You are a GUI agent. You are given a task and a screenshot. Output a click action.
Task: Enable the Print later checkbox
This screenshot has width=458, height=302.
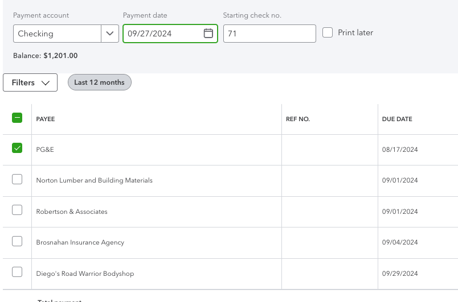(x=328, y=32)
